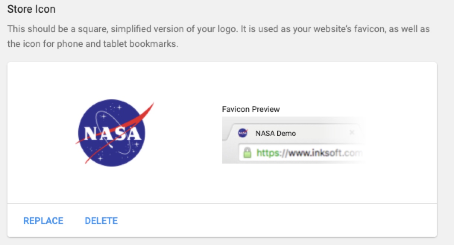Click the REPLACE button
This screenshot has width=454, height=245.
tap(43, 221)
